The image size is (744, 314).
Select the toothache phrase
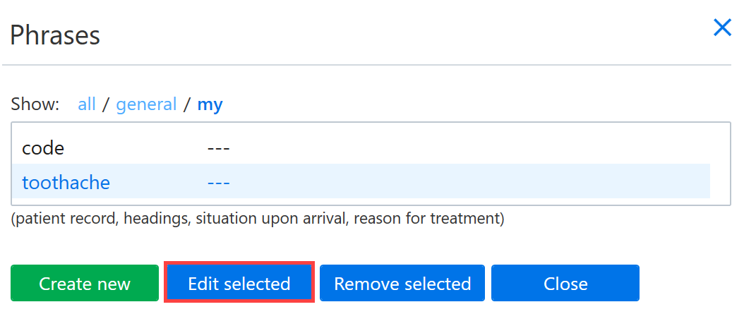click(x=66, y=182)
